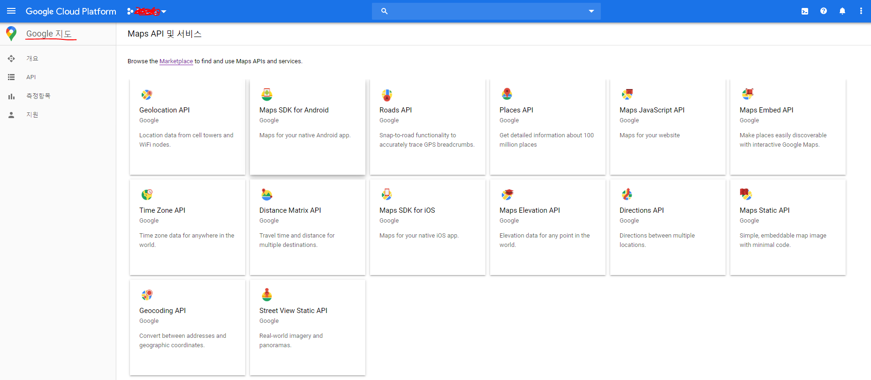871x380 pixels.
Task: Click the Street View Static API icon
Action: click(267, 295)
